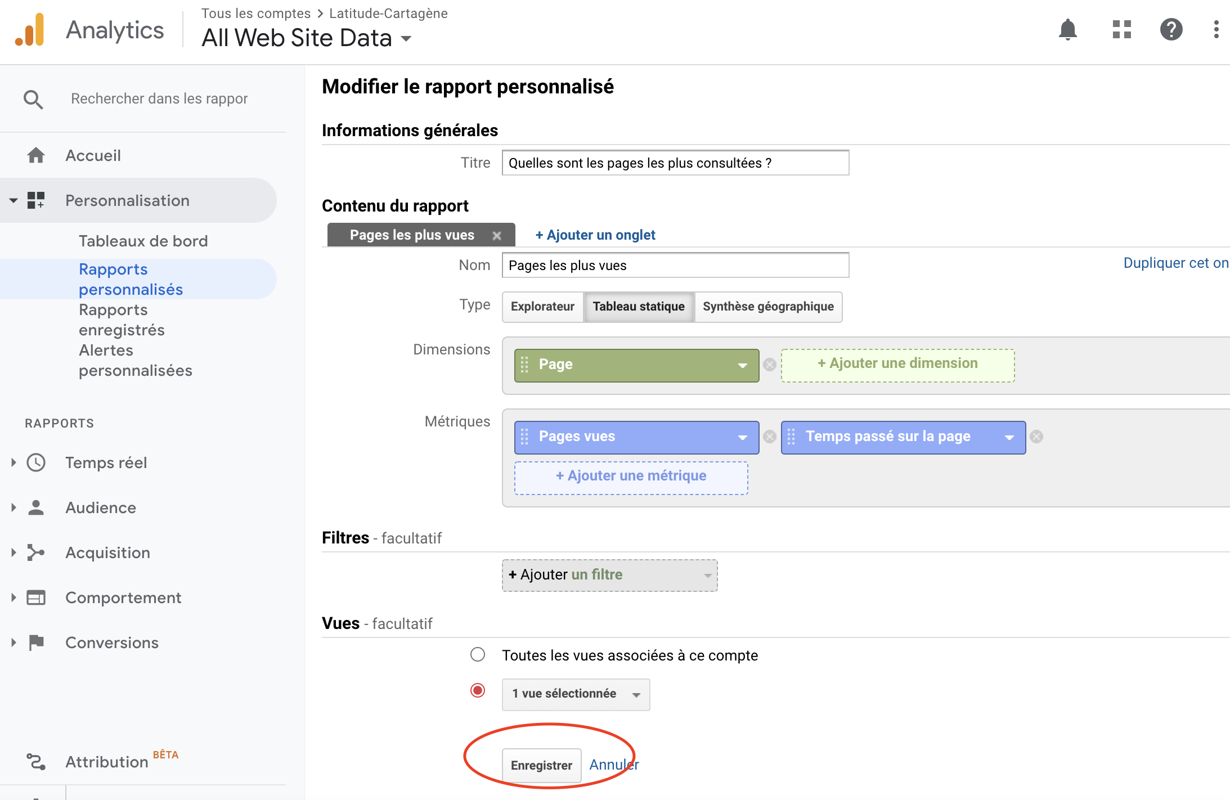Open the notifications bell icon
Image resolution: width=1230 pixels, height=800 pixels.
[1067, 29]
